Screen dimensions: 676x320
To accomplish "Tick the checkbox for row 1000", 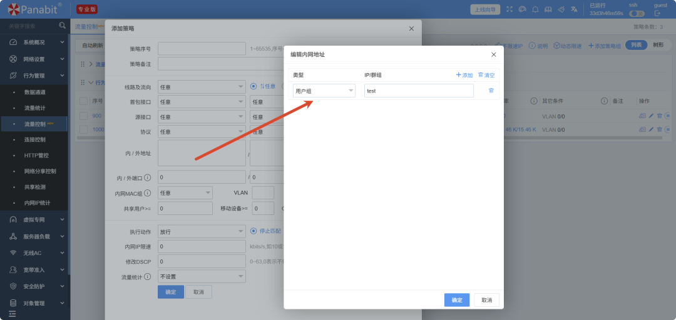I will tap(84, 129).
